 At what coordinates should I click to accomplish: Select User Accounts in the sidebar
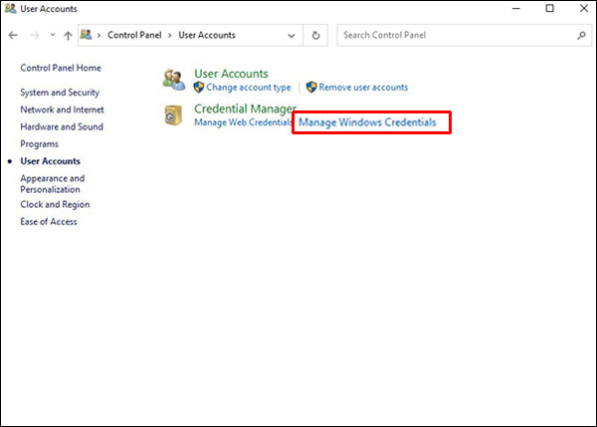(51, 161)
